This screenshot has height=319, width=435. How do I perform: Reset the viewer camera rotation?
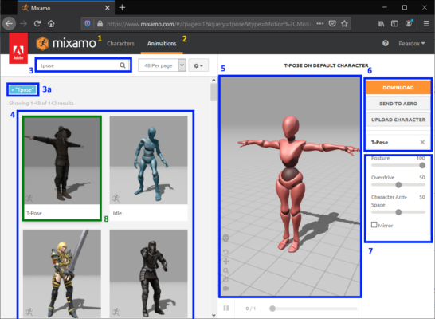click(x=225, y=252)
